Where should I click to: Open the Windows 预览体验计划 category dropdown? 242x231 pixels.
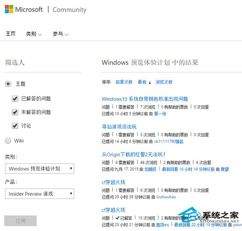pos(40,169)
